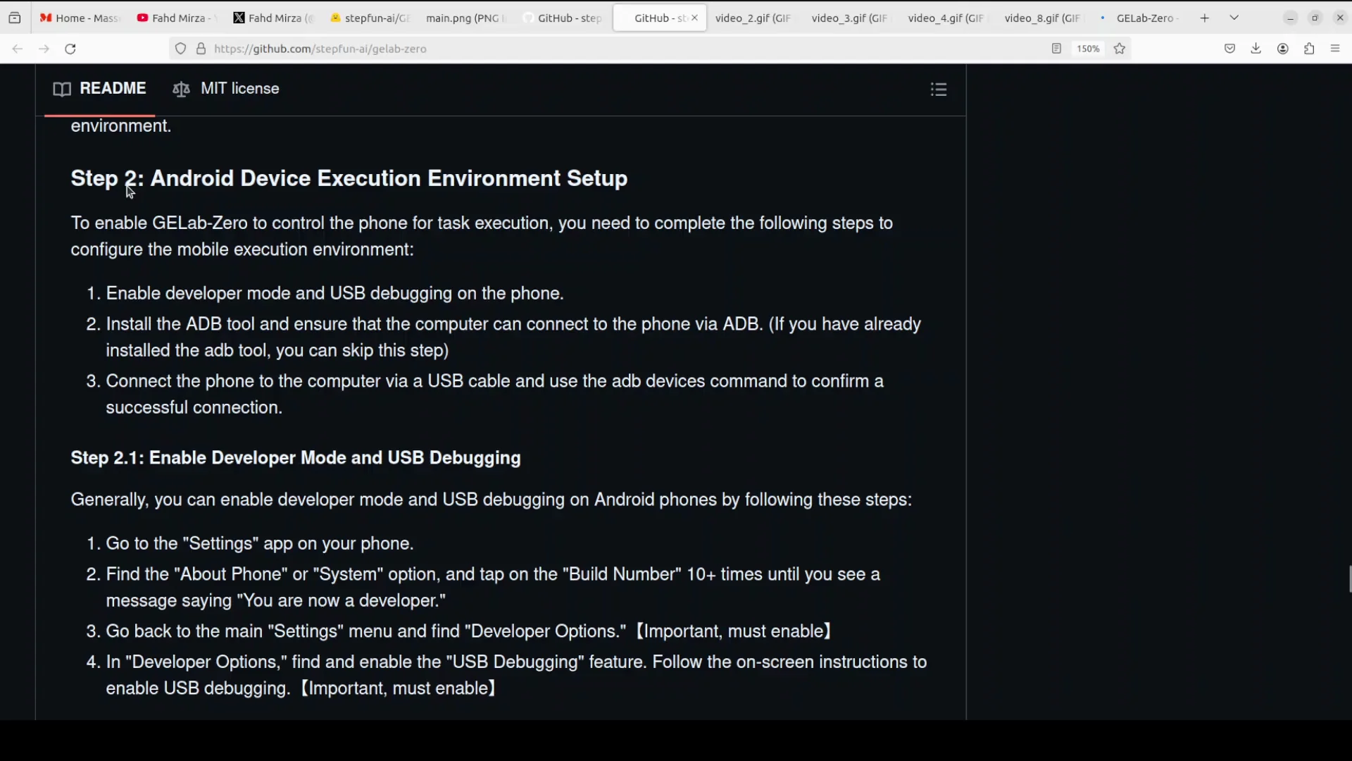The height and width of the screenshot is (761, 1352).
Task: Open the README outline icon
Action: [x=939, y=89]
